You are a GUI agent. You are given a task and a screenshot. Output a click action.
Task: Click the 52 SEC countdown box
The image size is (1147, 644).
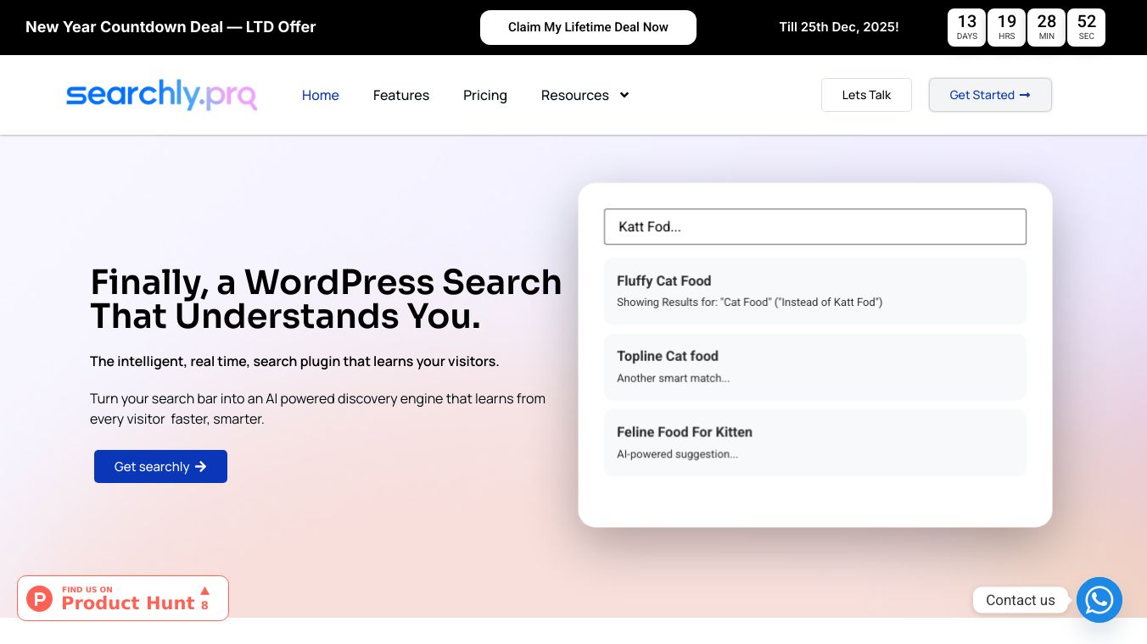pyautogui.click(x=1087, y=27)
